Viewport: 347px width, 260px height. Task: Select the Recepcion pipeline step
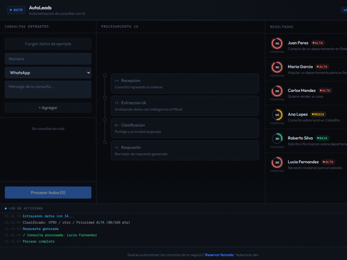click(185, 84)
